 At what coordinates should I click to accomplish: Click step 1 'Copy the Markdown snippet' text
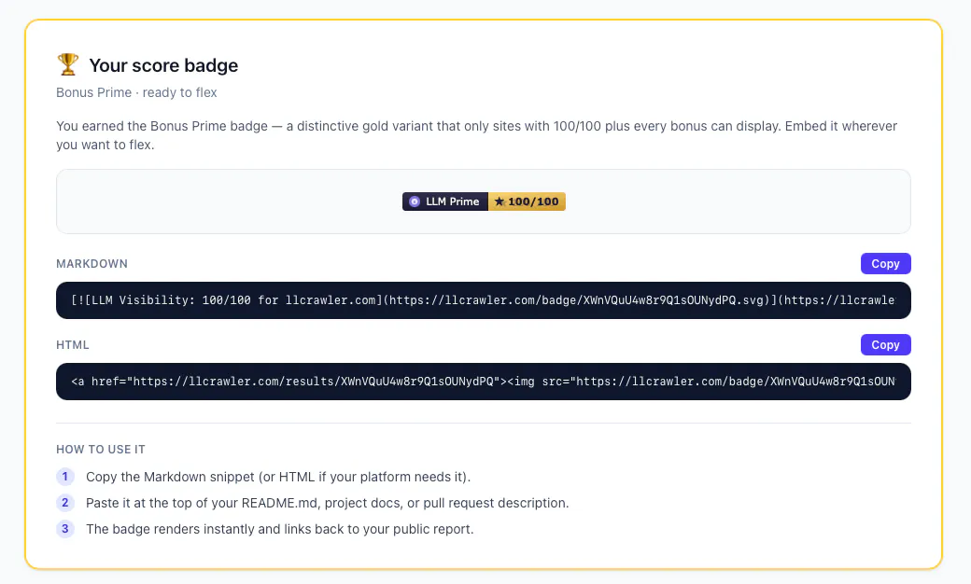278,477
